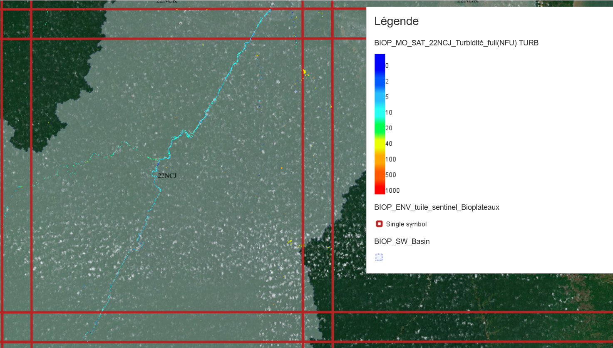Click the 100 value label in legend
The height and width of the screenshot is (348, 613).
point(390,159)
